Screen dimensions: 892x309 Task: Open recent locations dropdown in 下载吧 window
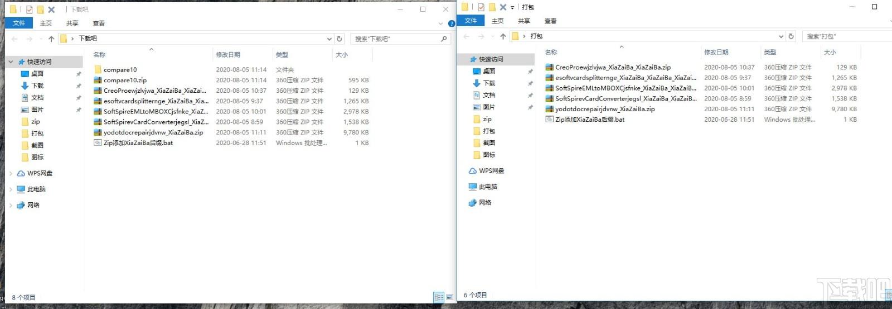(40, 39)
